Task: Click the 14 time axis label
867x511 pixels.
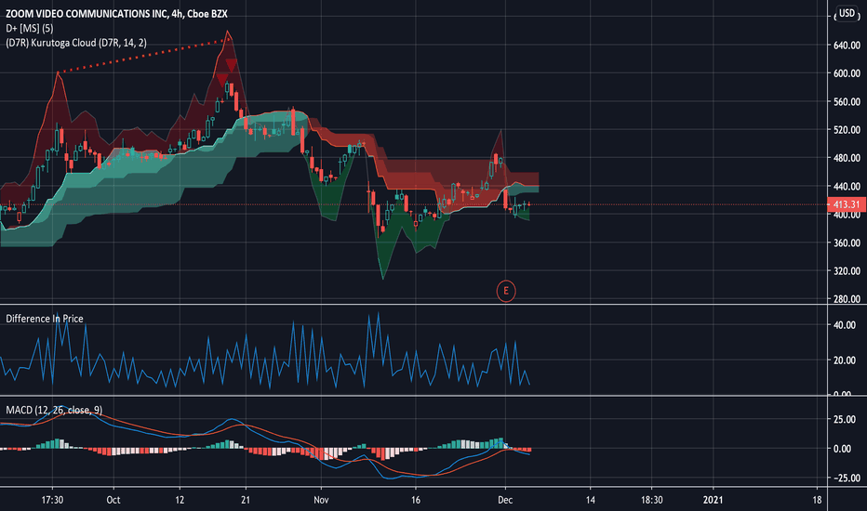Action: click(591, 500)
